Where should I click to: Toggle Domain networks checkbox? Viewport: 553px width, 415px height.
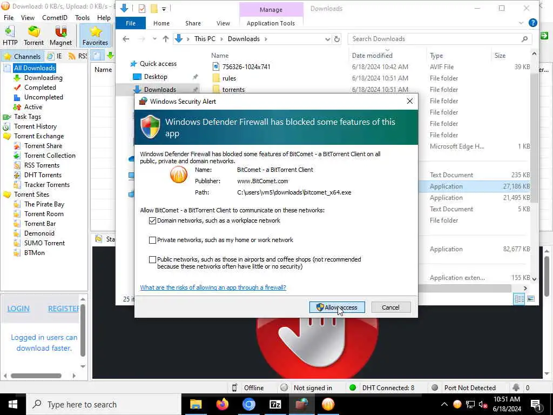click(152, 221)
